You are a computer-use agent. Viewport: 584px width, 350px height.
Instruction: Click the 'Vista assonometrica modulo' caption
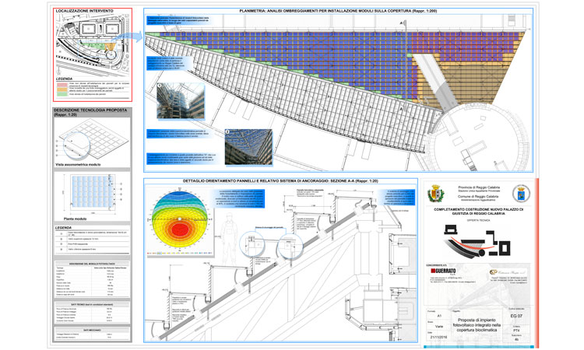78,164
